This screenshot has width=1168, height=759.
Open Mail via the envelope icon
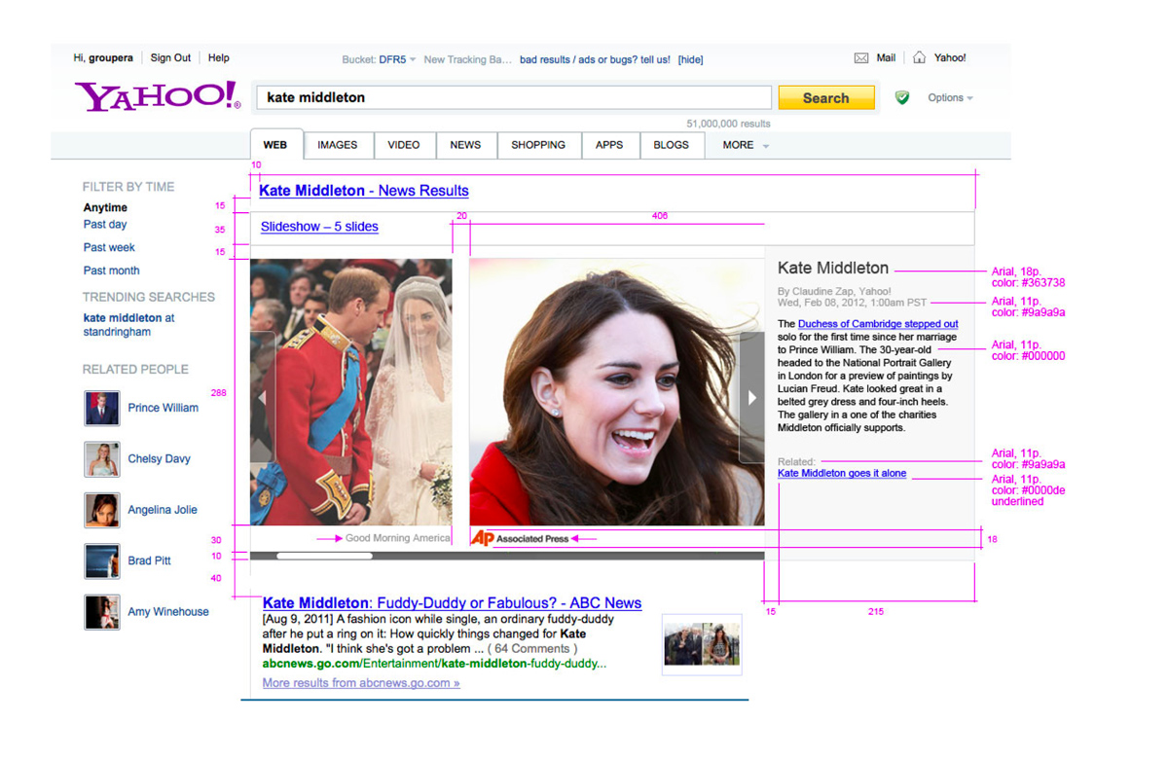[x=860, y=58]
